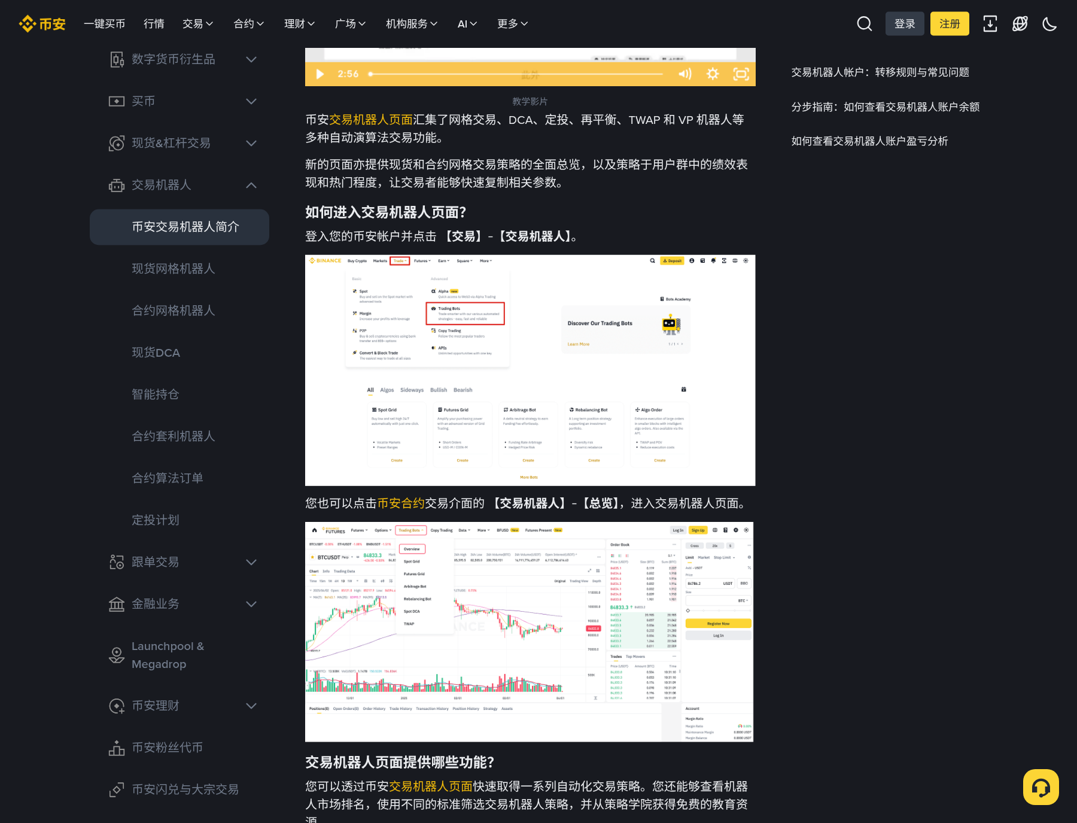Click the video progress bar
Viewport: 1077px width, 823px height.
click(516, 74)
